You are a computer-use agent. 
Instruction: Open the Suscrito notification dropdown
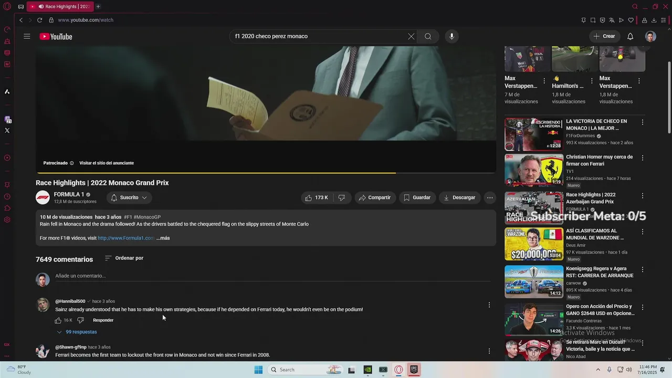point(129,197)
